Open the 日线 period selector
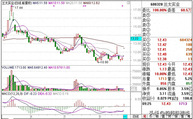Viewport: 193px width, 119px height. [x=136, y=116]
